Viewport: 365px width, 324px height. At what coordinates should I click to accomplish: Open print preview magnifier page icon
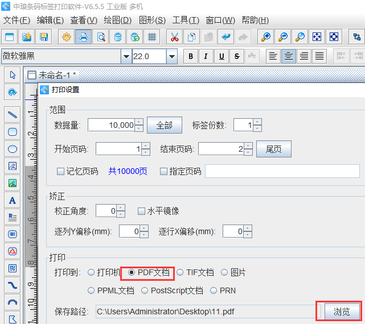101,37
